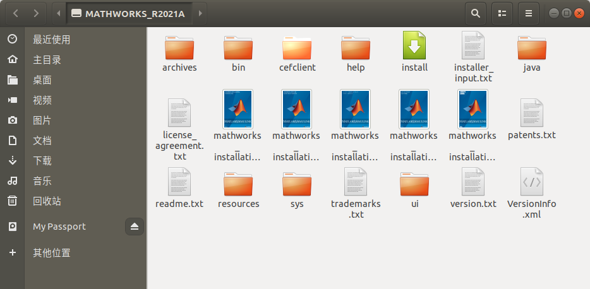Select the patents.txt file
590x289 pixels.
[532, 119]
